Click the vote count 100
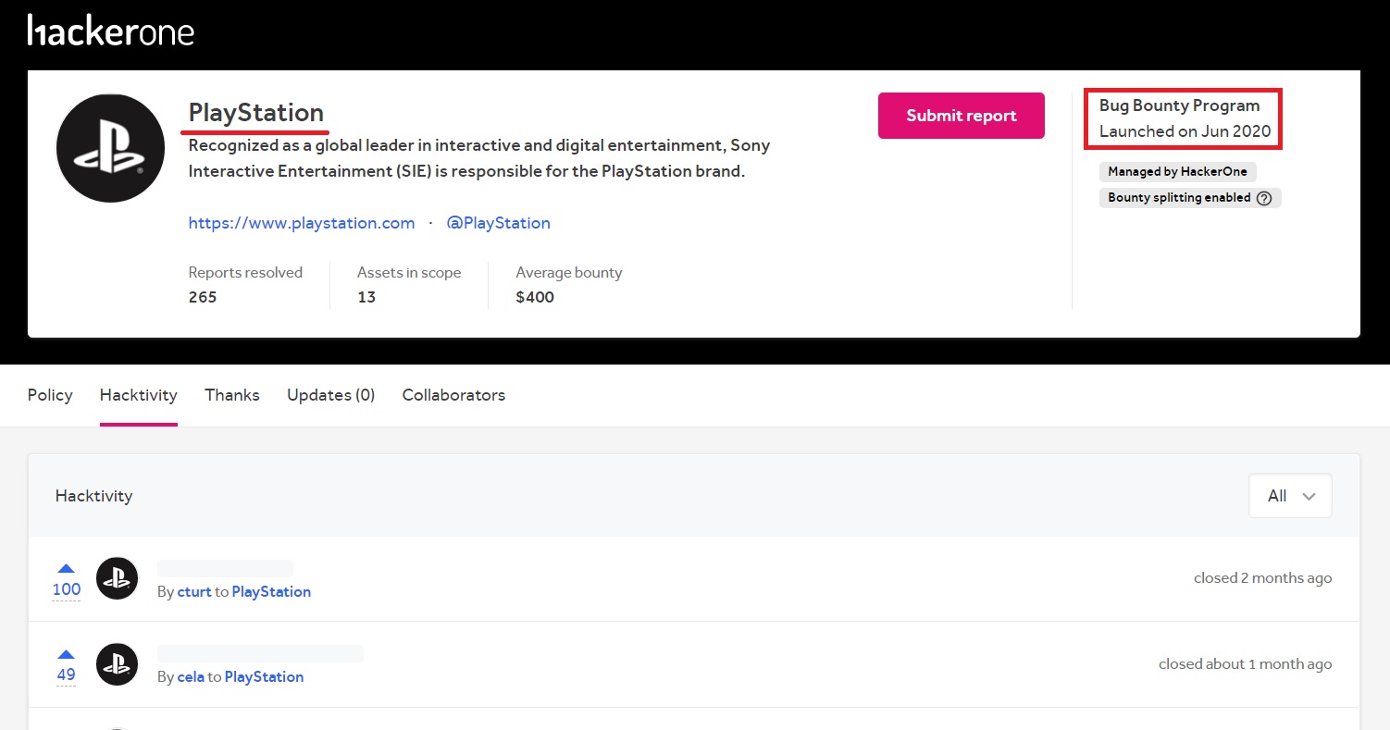This screenshot has height=730, width=1390. [67, 589]
